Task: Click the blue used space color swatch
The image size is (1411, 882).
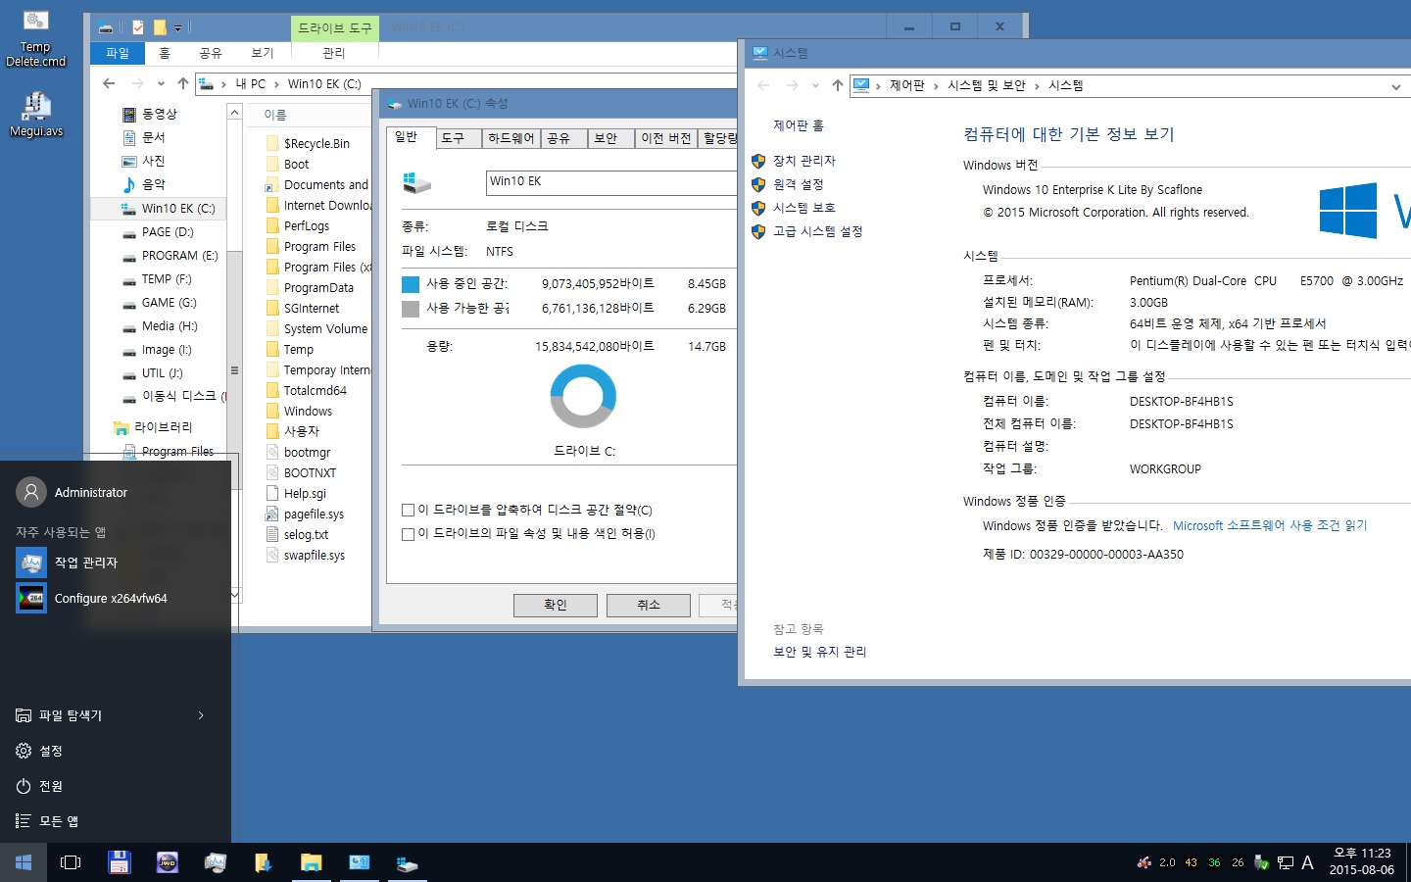Action: pyautogui.click(x=411, y=284)
